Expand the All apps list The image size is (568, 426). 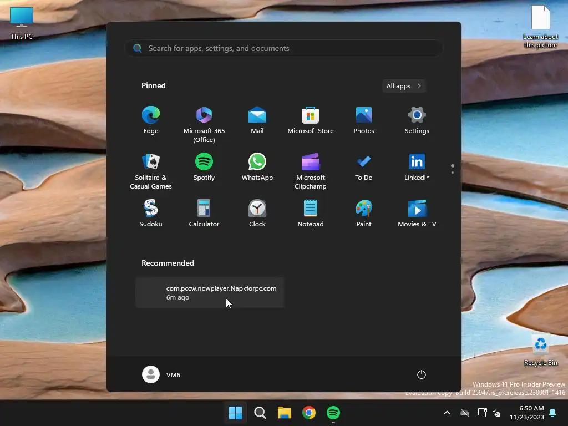[404, 86]
